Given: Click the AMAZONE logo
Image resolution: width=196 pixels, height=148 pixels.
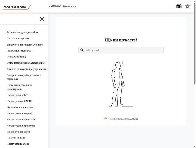Looking at the screenshot, I should pos(17,7).
